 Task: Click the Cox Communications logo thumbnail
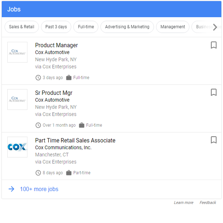pos(18,147)
